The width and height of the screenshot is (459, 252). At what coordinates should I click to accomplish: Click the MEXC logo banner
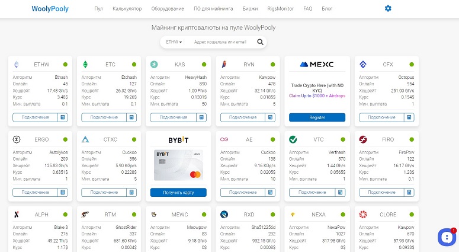(317, 65)
